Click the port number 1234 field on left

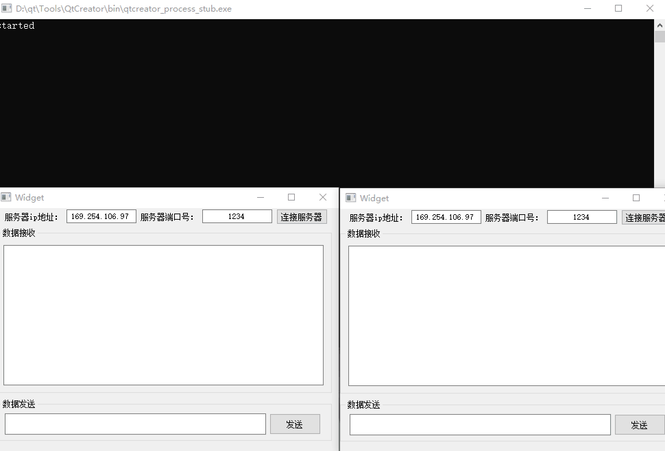point(237,216)
